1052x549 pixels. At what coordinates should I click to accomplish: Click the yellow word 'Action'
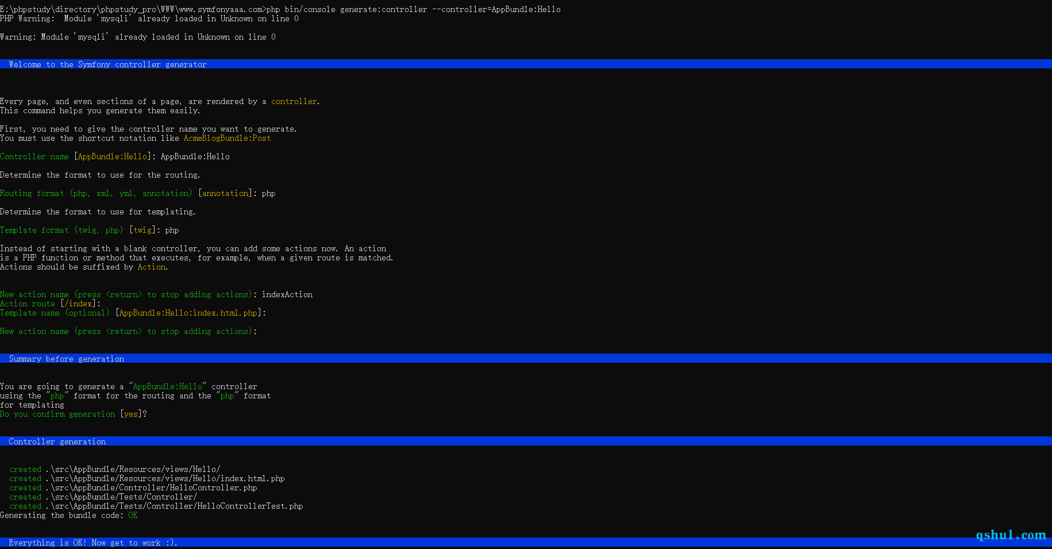152,267
